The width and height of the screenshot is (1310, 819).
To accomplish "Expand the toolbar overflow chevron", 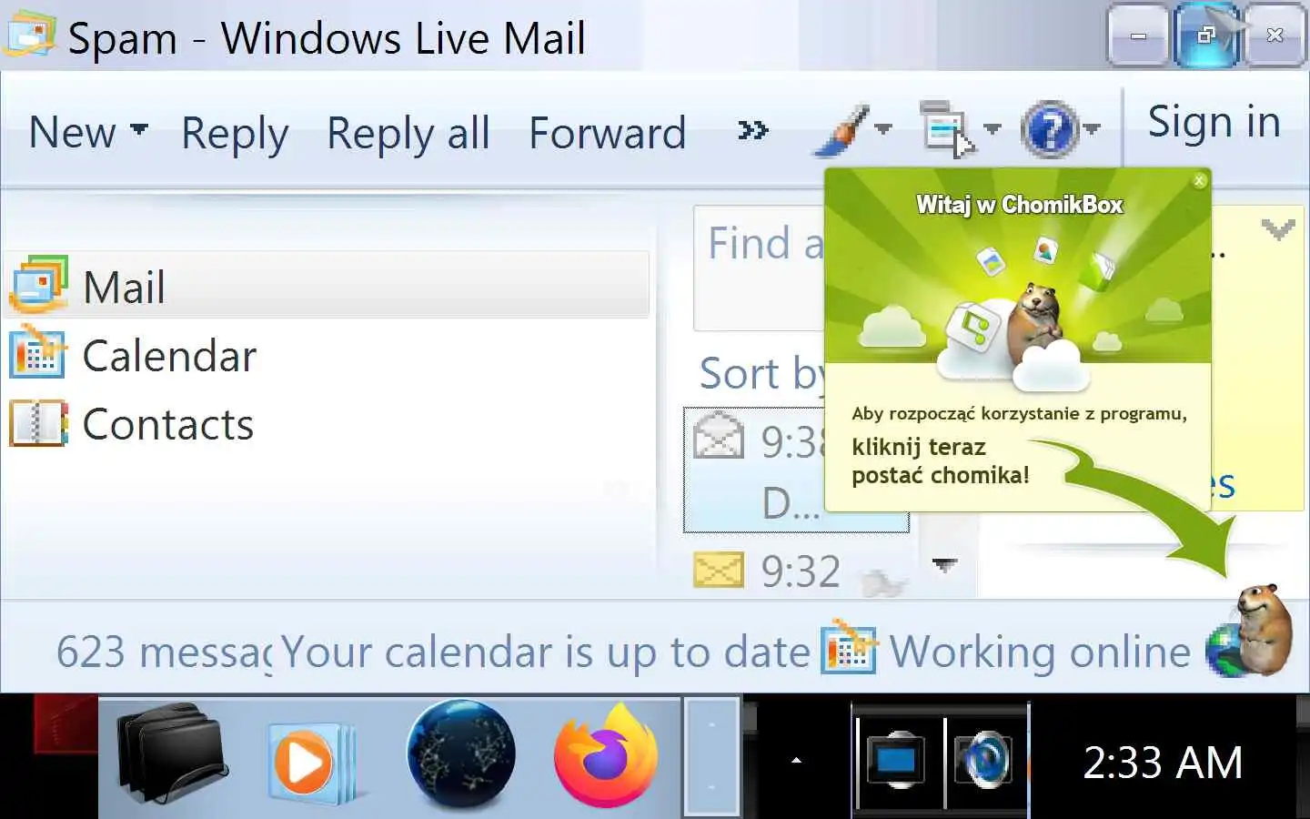I will coord(752,130).
